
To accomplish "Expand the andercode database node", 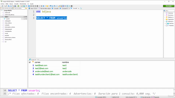I will click(2, 13).
